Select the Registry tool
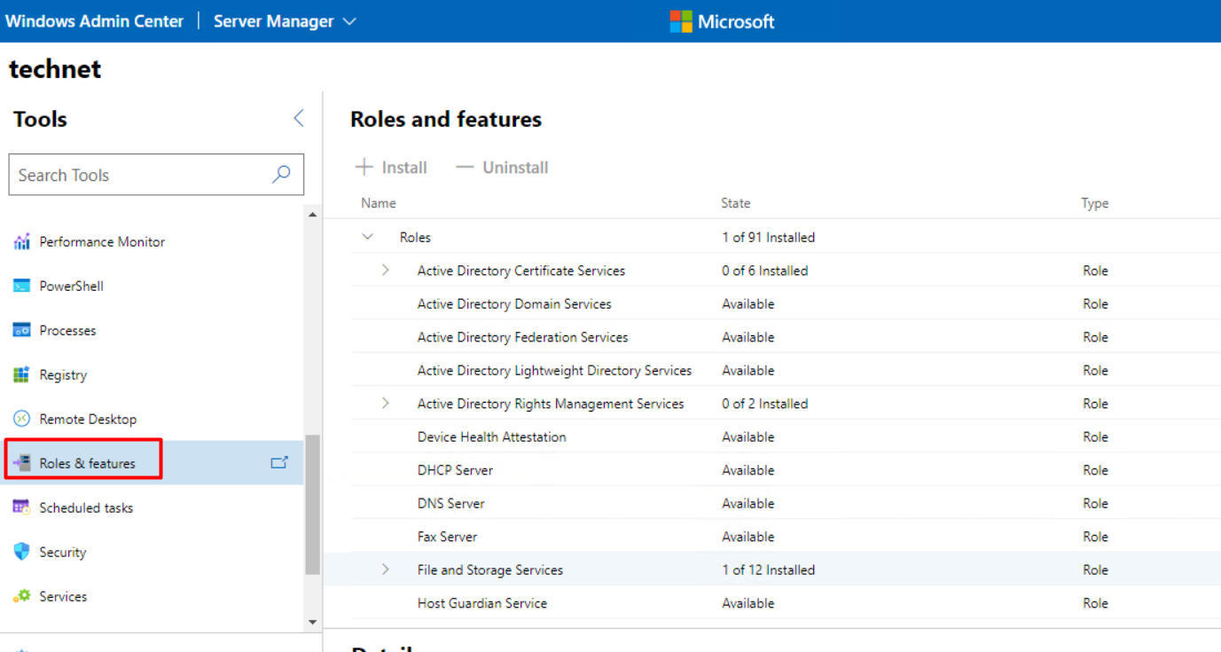Image resolution: width=1221 pixels, height=652 pixels. [67, 374]
